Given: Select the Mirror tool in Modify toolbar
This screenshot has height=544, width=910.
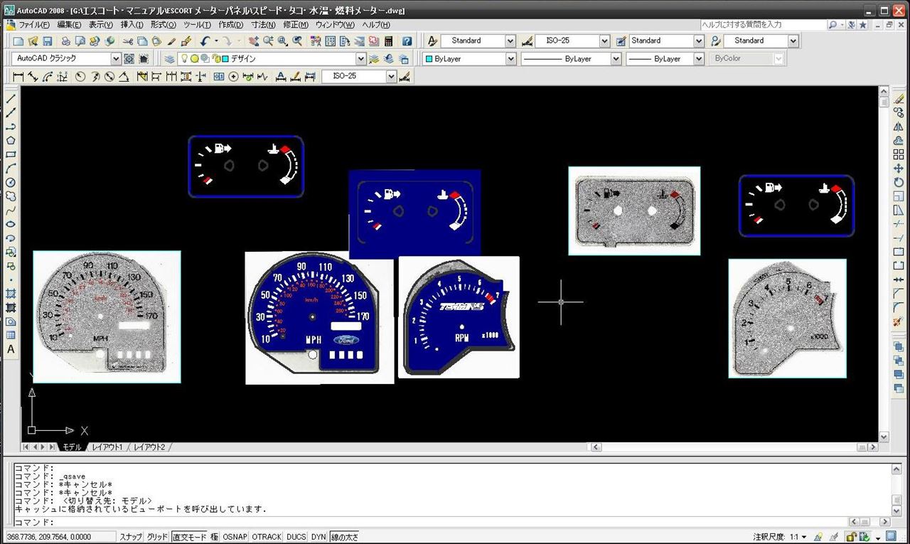Looking at the screenshot, I should (899, 127).
